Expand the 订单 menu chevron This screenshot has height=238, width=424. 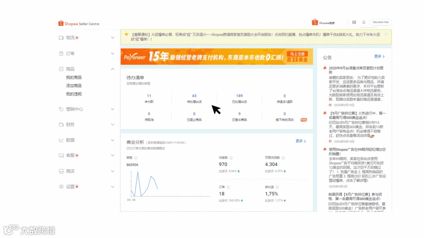(112, 53)
